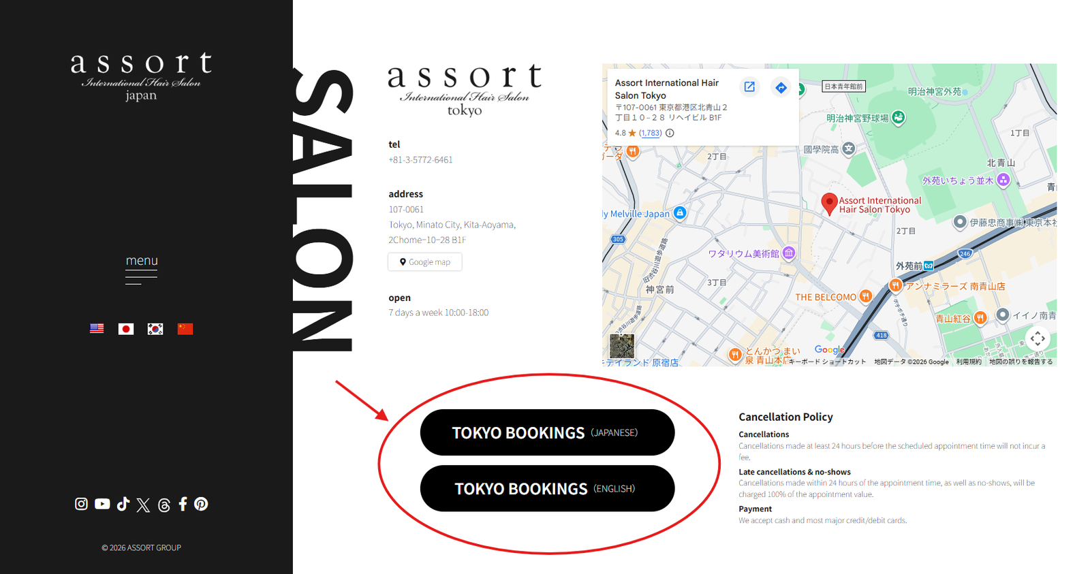1090x574 pixels.
Task: Click the イイノ南青山 map marker
Action: [x=1003, y=315]
